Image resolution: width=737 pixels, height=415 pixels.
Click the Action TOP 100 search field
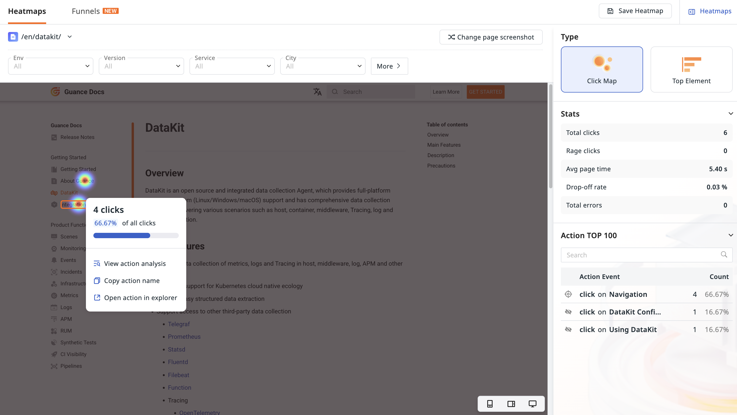647,255
